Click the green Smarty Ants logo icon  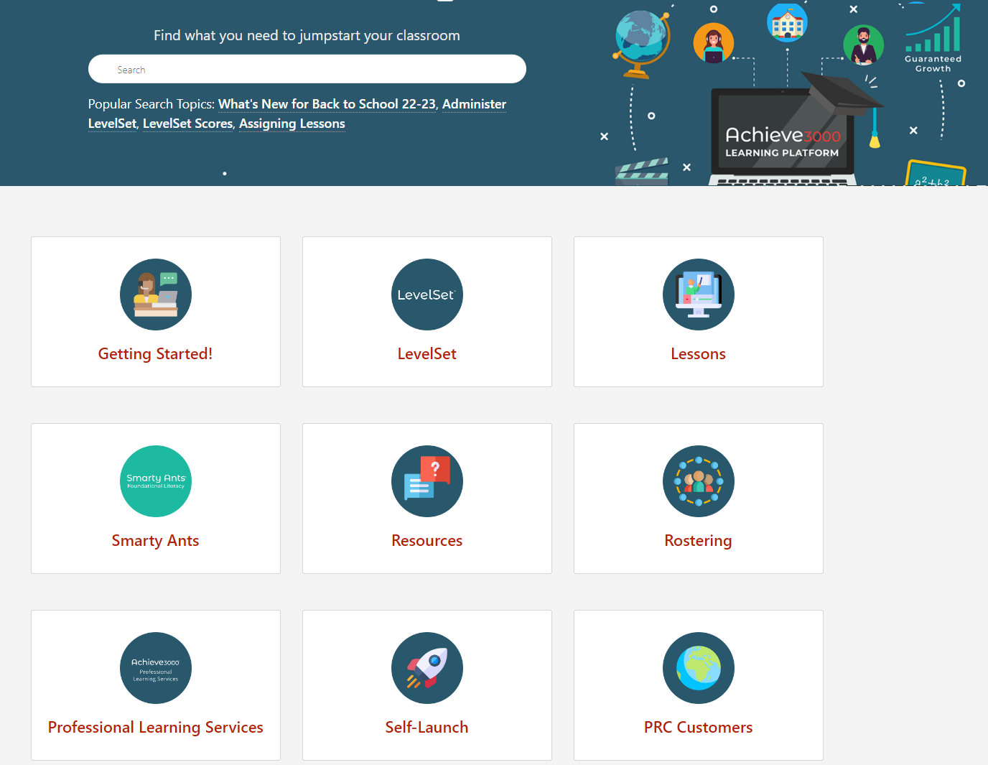coord(156,481)
